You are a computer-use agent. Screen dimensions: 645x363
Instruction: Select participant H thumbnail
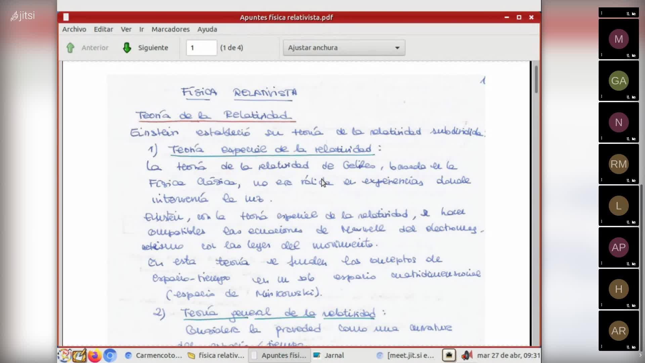(618, 289)
